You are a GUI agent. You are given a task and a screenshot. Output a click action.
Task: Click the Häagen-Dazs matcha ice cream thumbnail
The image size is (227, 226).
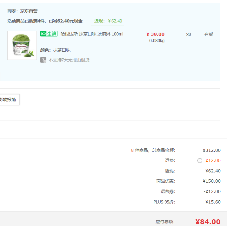[x=22, y=45]
